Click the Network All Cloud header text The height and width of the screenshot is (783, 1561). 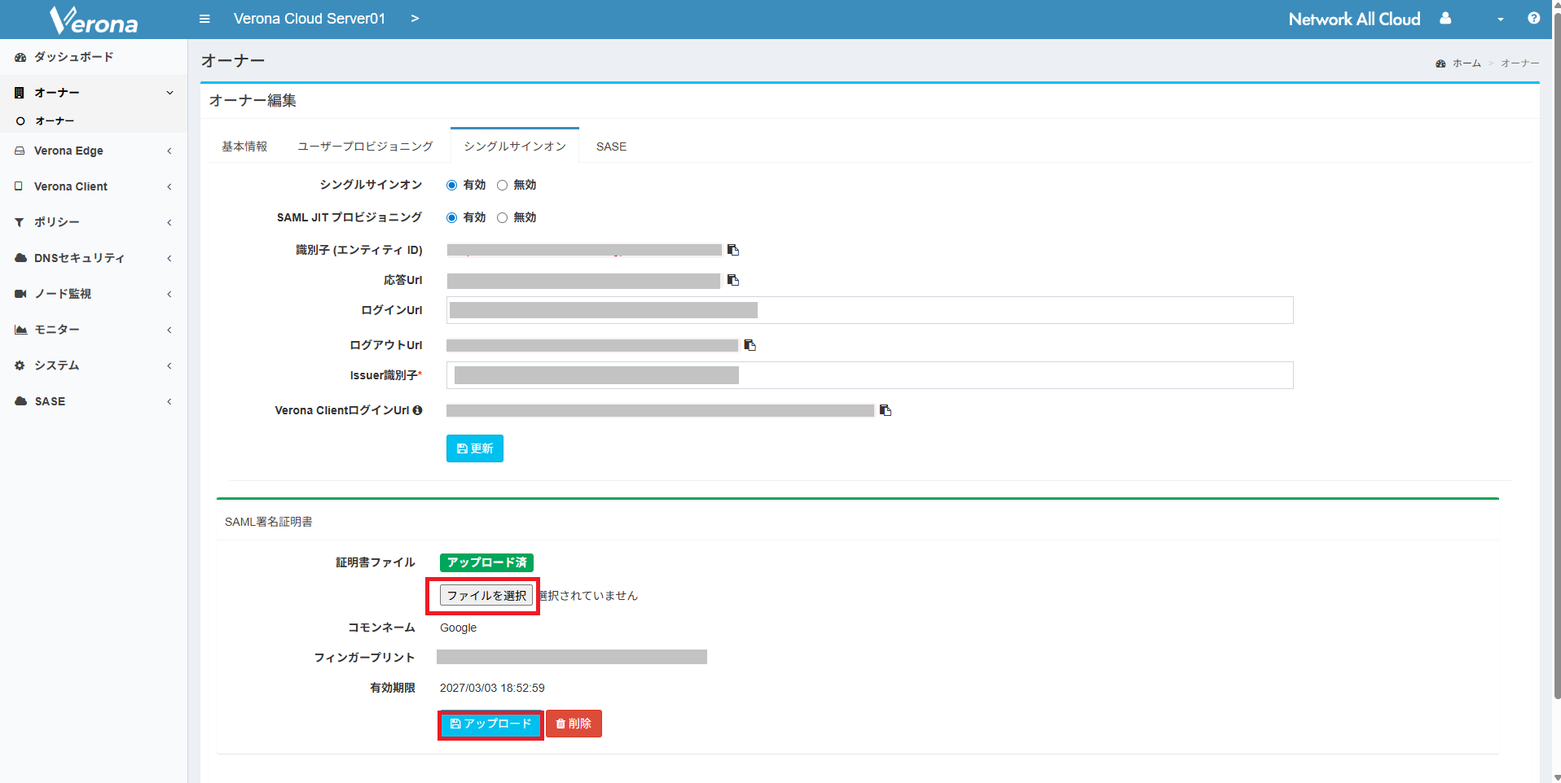point(1354,19)
